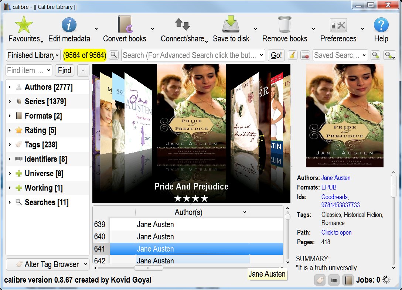
Task: Open the Saved Searches combo box
Action: coord(340,55)
